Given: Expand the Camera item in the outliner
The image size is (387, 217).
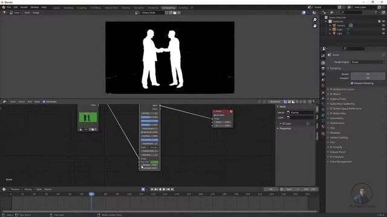Looking at the screenshot, I should pos(330,25).
